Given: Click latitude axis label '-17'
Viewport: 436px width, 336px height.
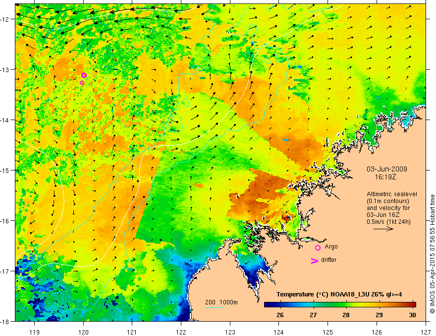Looking at the screenshot, I should 5,271.
